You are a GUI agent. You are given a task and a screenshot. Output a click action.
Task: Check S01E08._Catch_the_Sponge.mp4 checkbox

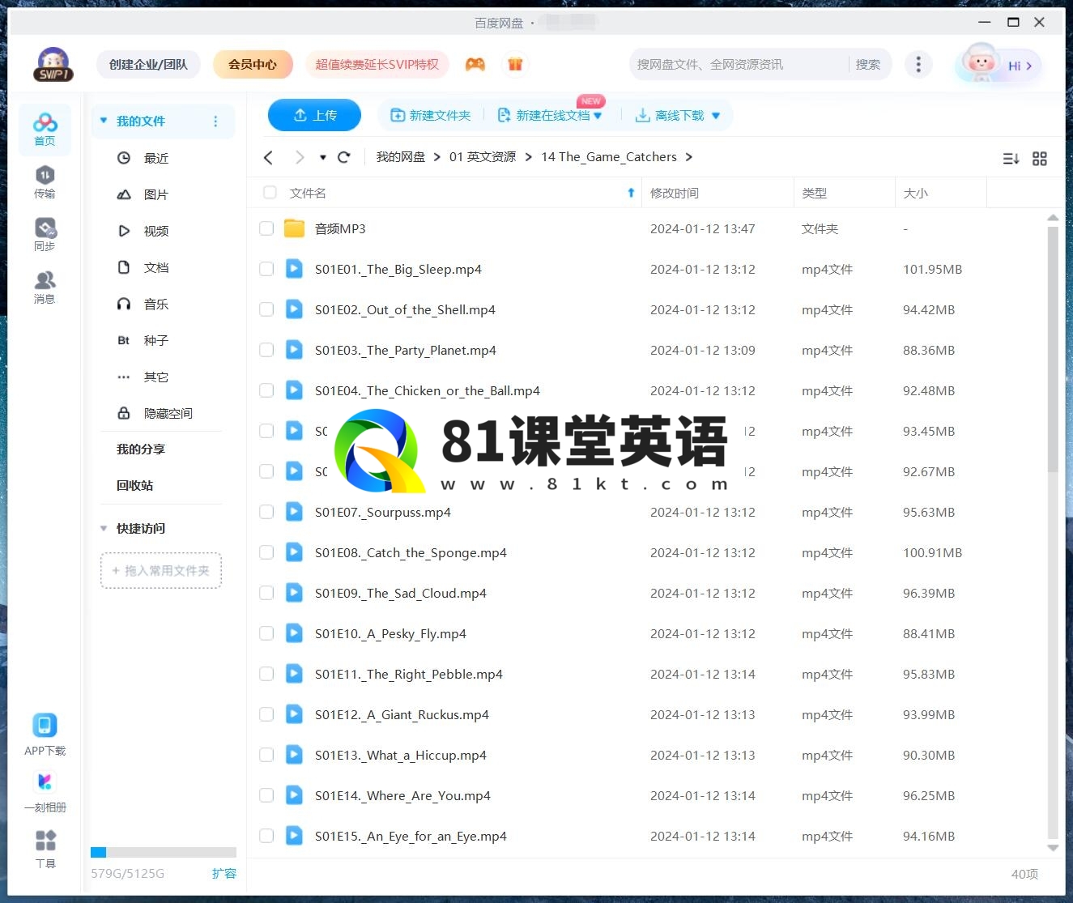click(x=266, y=552)
